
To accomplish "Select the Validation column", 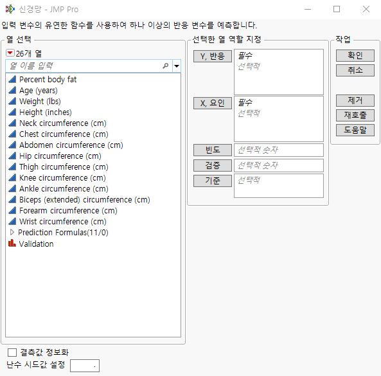I will (x=36, y=244).
